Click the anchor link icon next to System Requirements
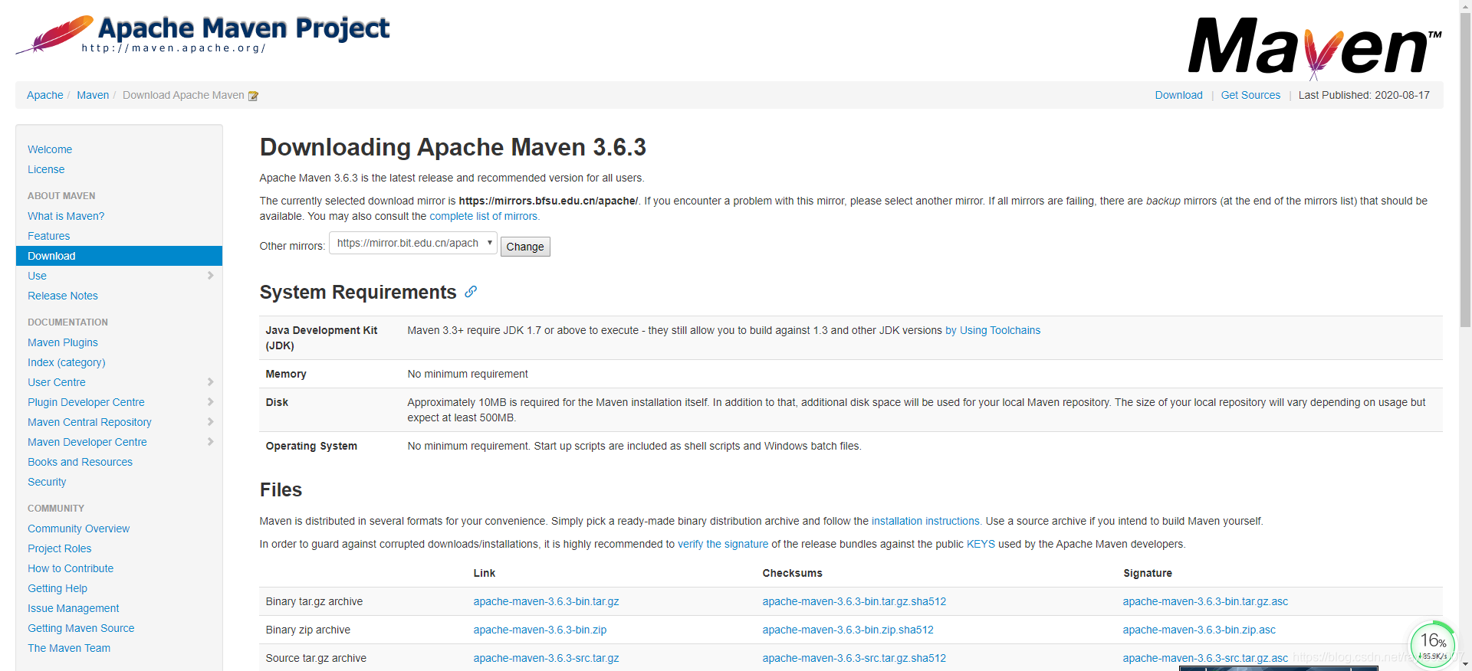 tap(471, 292)
